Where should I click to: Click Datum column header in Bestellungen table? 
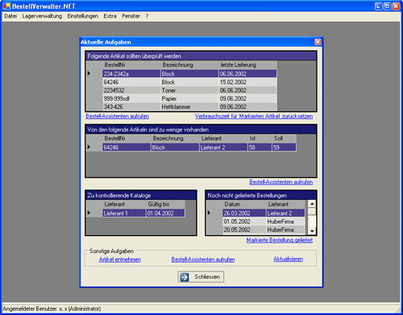244,204
